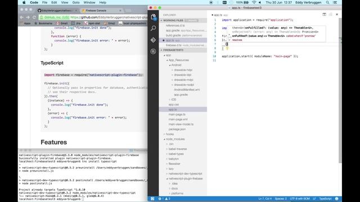Image resolution: width=360 pixels, height=202 pixels.
Task: Show the previous signature in the parameter hint
Action: [229, 35]
